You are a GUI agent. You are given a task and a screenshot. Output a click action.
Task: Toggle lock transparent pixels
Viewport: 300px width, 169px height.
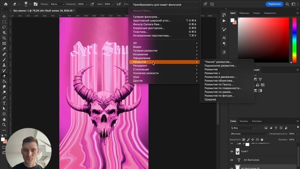244,139
